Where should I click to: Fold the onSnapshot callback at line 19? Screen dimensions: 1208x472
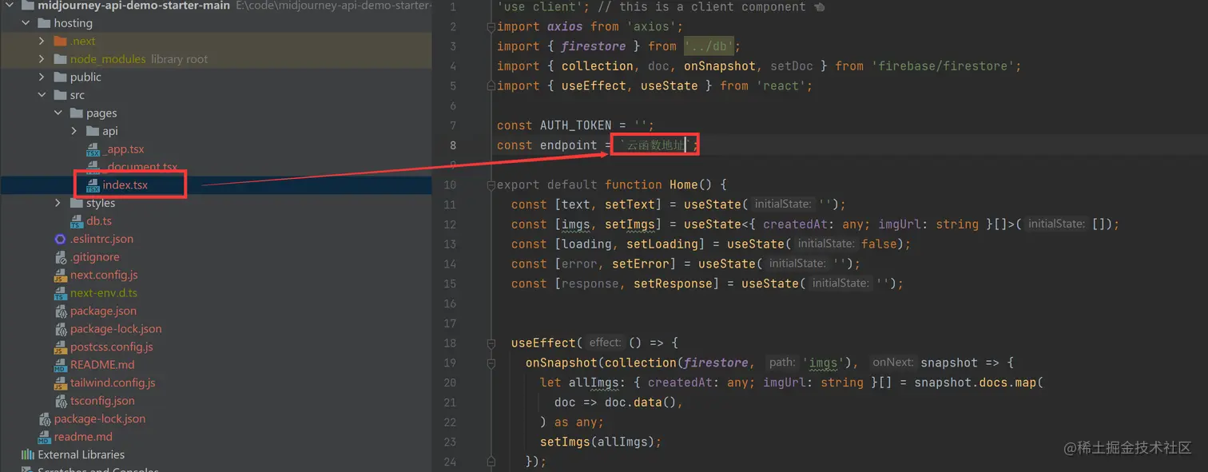(491, 363)
